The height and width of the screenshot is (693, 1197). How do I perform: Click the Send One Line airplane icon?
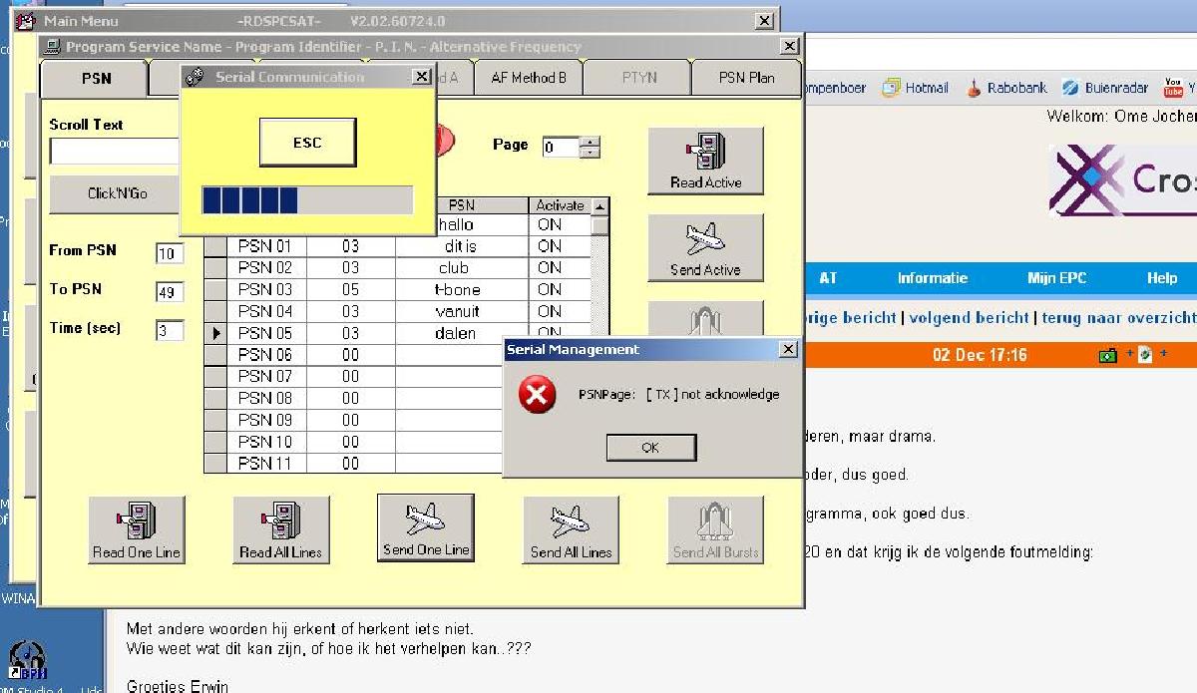pyautogui.click(x=426, y=528)
